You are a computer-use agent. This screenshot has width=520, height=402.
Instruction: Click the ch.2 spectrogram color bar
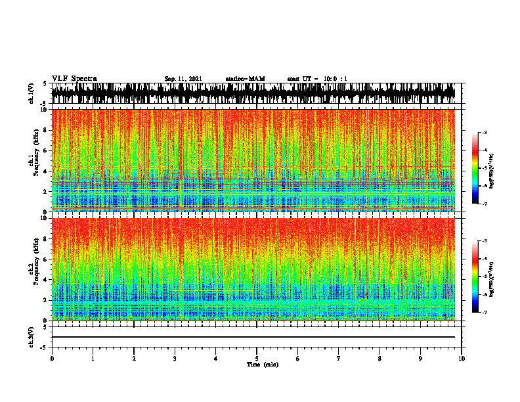tap(475, 277)
